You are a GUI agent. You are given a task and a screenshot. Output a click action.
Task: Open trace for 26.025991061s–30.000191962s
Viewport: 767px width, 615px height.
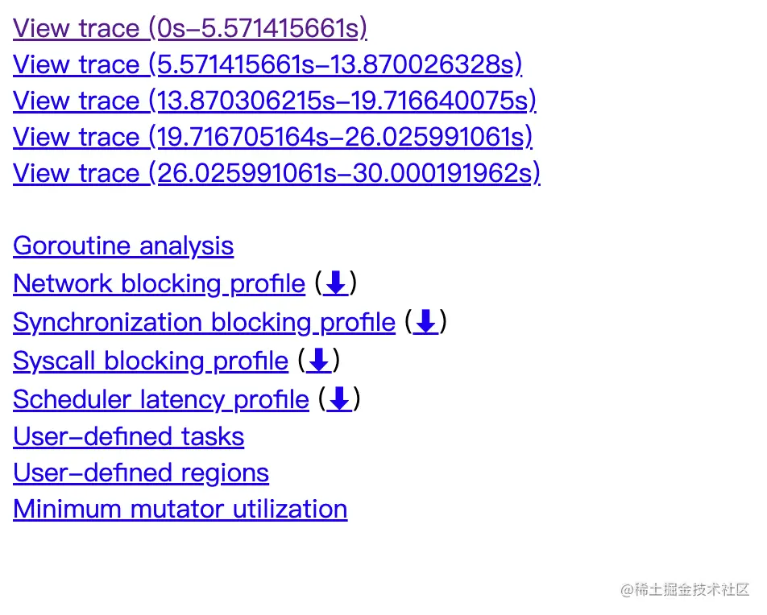click(x=276, y=173)
